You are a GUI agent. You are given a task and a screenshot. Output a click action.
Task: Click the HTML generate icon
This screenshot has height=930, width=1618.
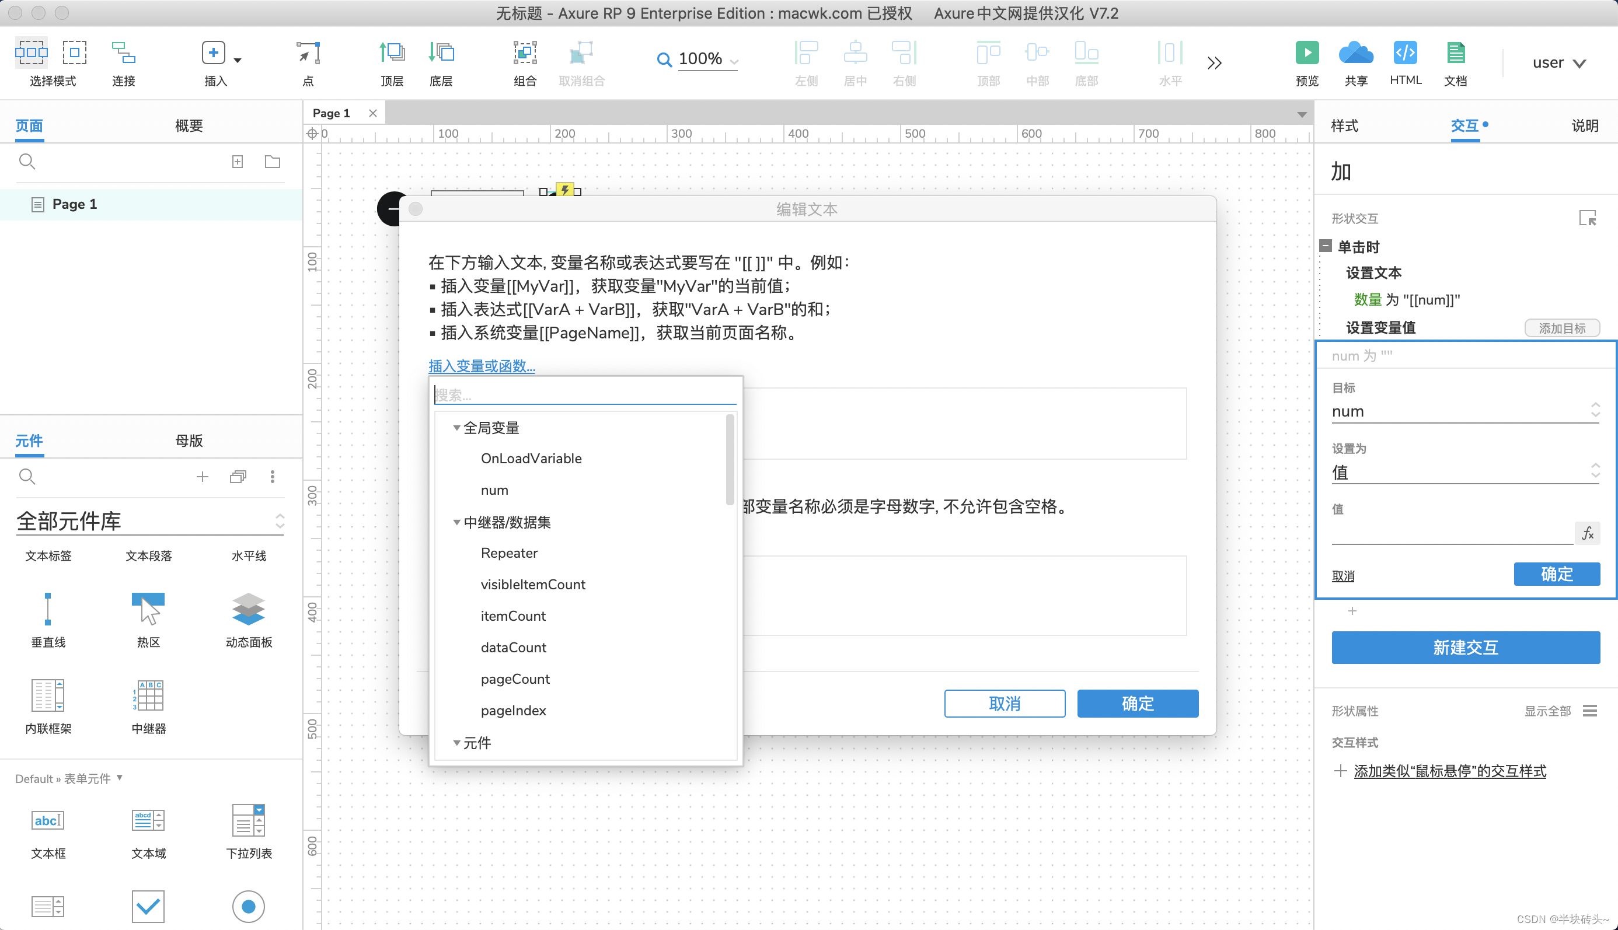tap(1405, 53)
